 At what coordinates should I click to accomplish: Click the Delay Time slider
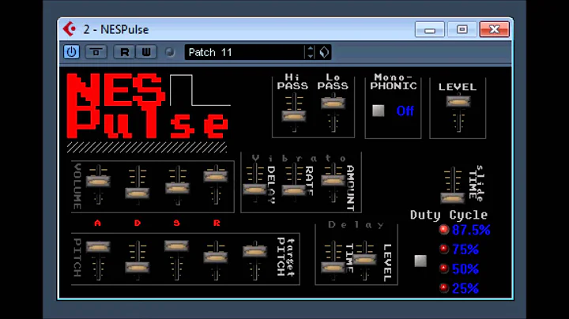(x=333, y=268)
